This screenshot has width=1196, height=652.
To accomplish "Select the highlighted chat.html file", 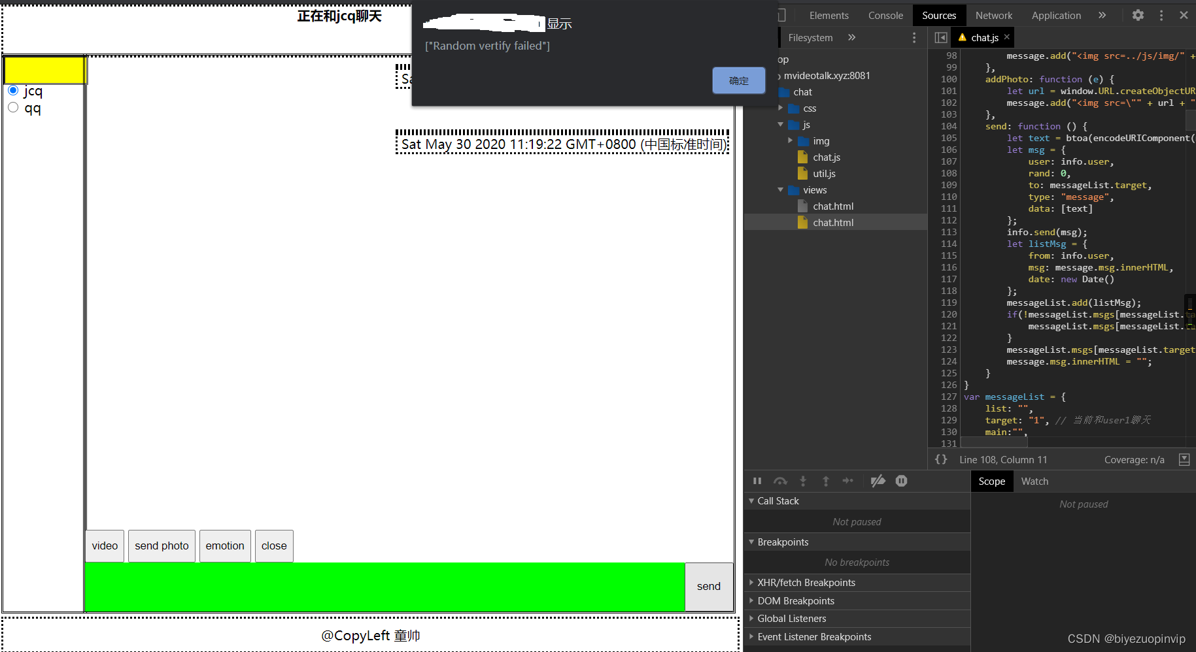I will tap(836, 223).
